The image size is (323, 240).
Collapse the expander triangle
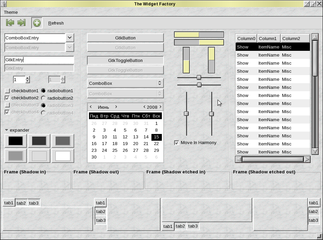click(6, 130)
